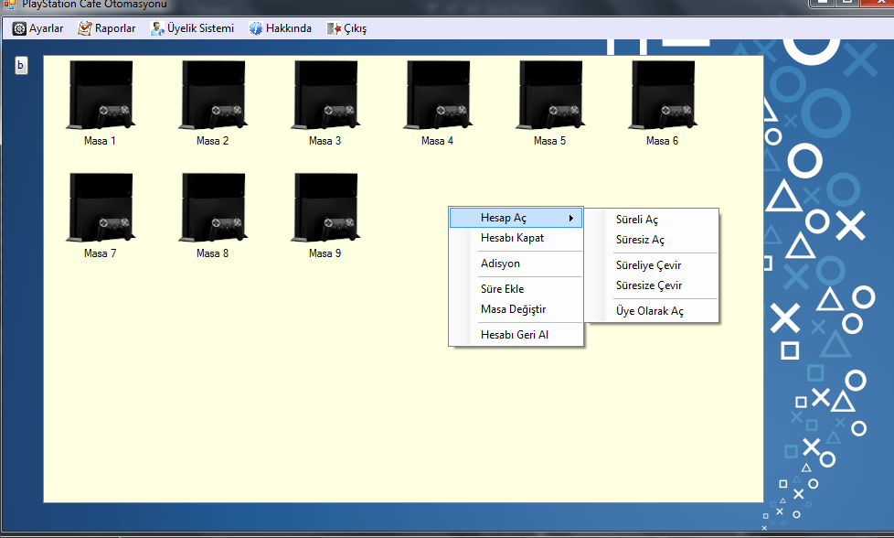Select Hesabı Kapat in context menu
This screenshot has height=538, width=894.
512,238
